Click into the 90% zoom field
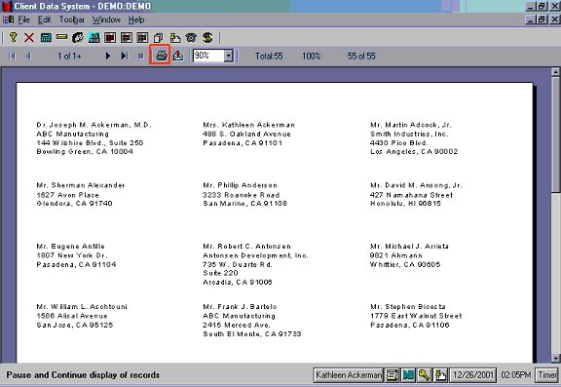 208,56
